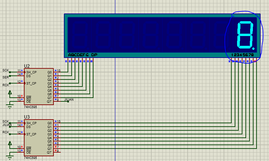Click the ST_CP pin name on U2
The height and width of the screenshot is (161, 269).
click(31, 83)
